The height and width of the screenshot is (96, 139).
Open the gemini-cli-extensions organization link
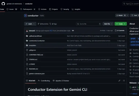[14, 4]
